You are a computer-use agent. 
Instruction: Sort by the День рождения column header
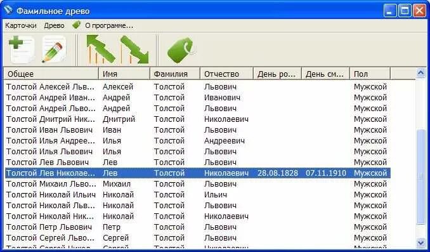pyautogui.click(x=278, y=74)
